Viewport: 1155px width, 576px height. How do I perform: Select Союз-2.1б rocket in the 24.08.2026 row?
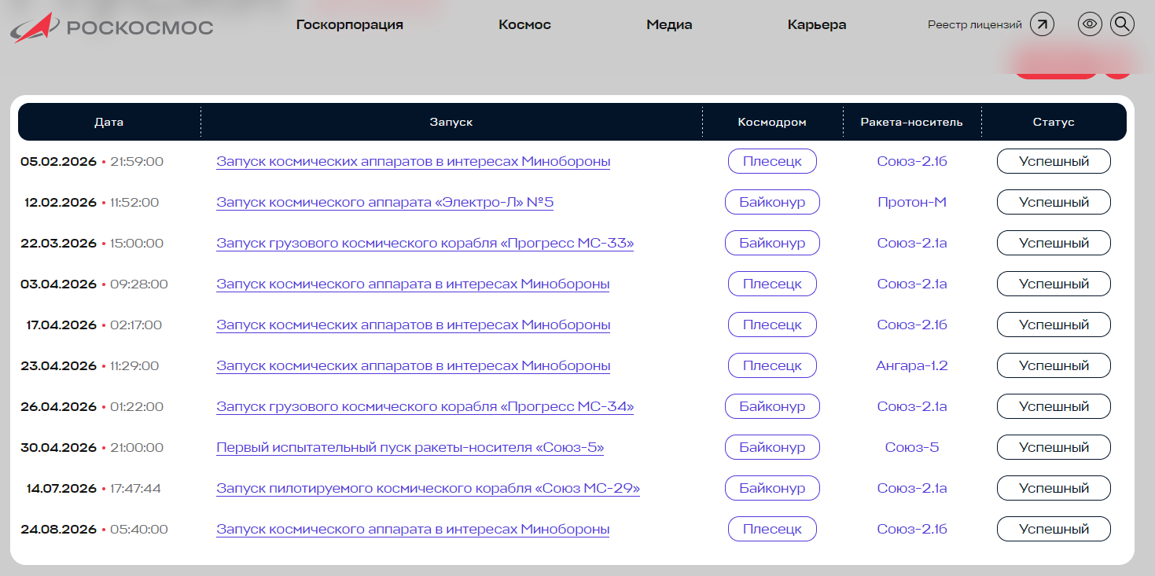coord(912,530)
